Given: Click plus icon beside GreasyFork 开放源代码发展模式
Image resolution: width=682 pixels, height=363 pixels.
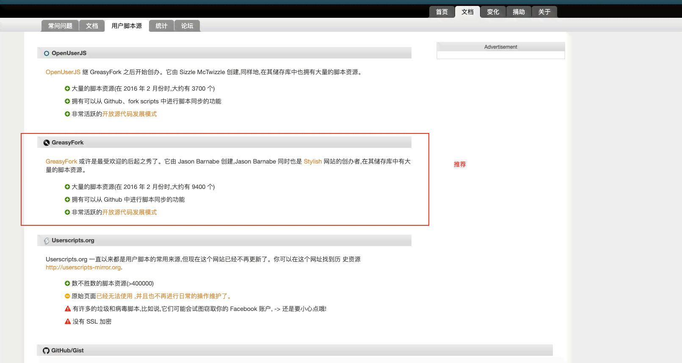Looking at the screenshot, I should pyautogui.click(x=67, y=212).
